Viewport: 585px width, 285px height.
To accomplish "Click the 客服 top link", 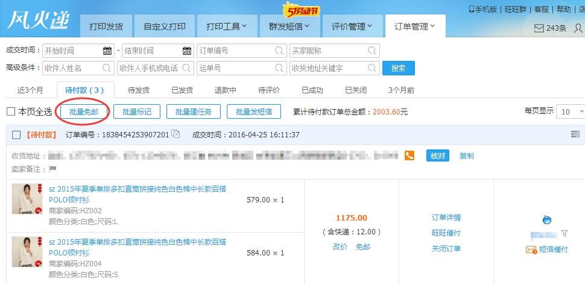I will coord(542,9).
